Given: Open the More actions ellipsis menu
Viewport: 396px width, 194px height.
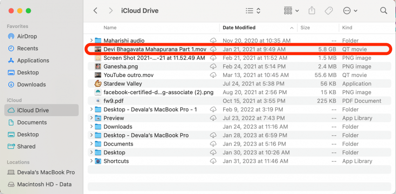Looking at the screenshot, I should point(350,10).
